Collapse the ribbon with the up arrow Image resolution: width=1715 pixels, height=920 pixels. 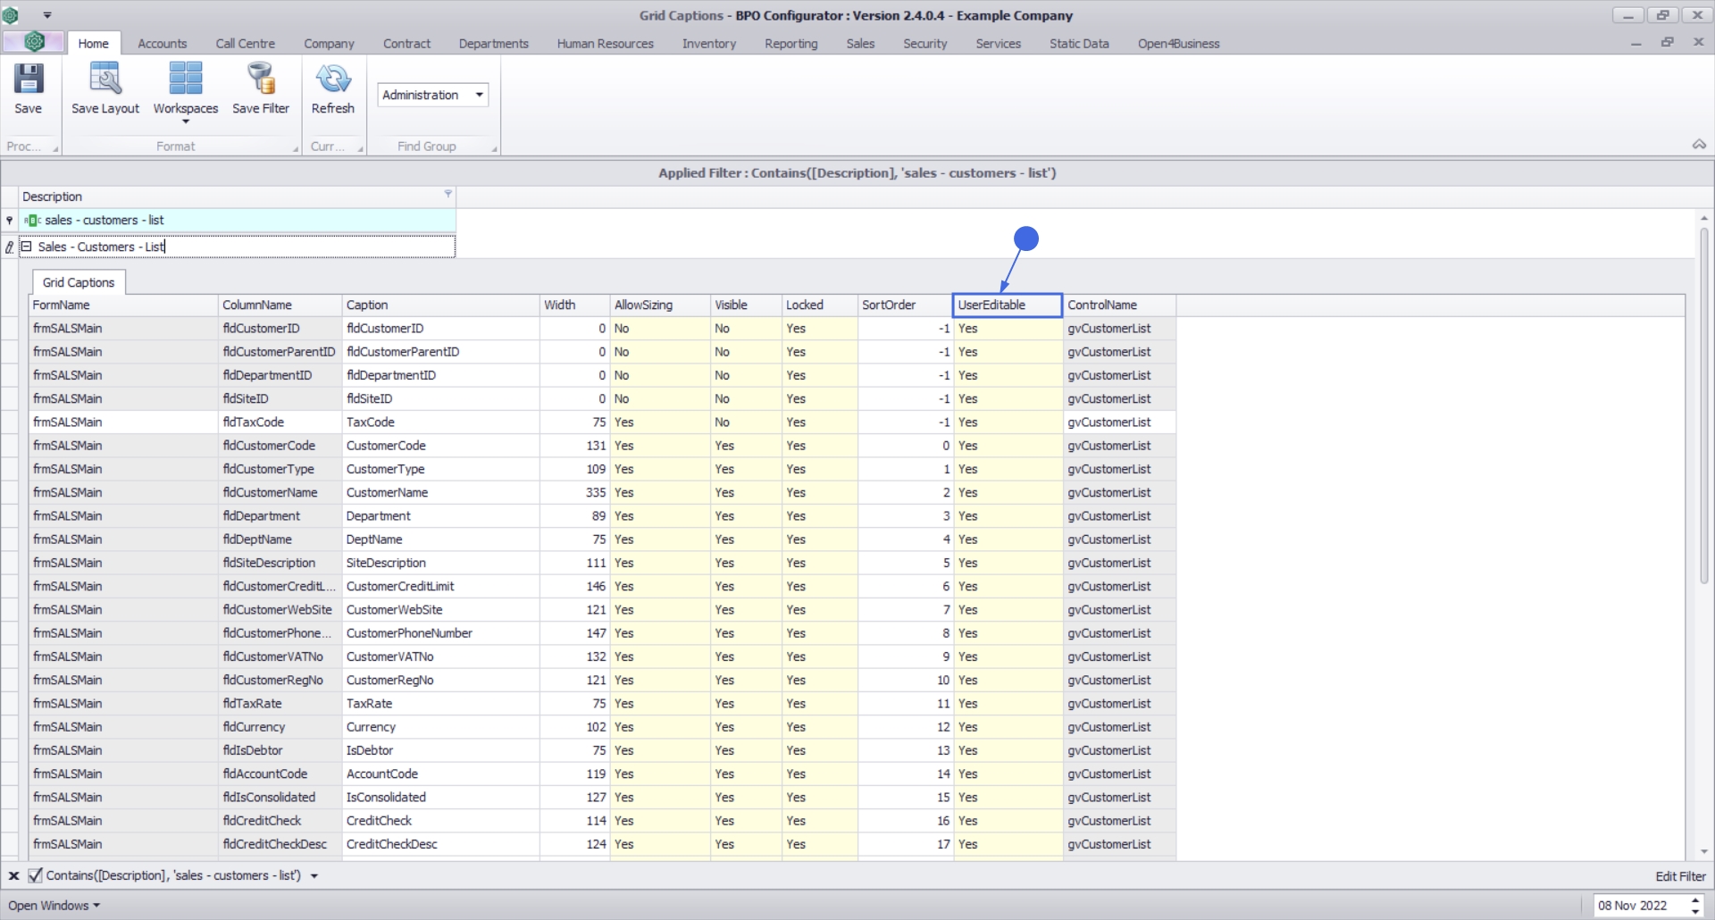tap(1699, 145)
